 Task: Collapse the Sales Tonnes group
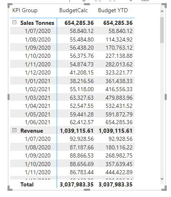(x=14, y=22)
